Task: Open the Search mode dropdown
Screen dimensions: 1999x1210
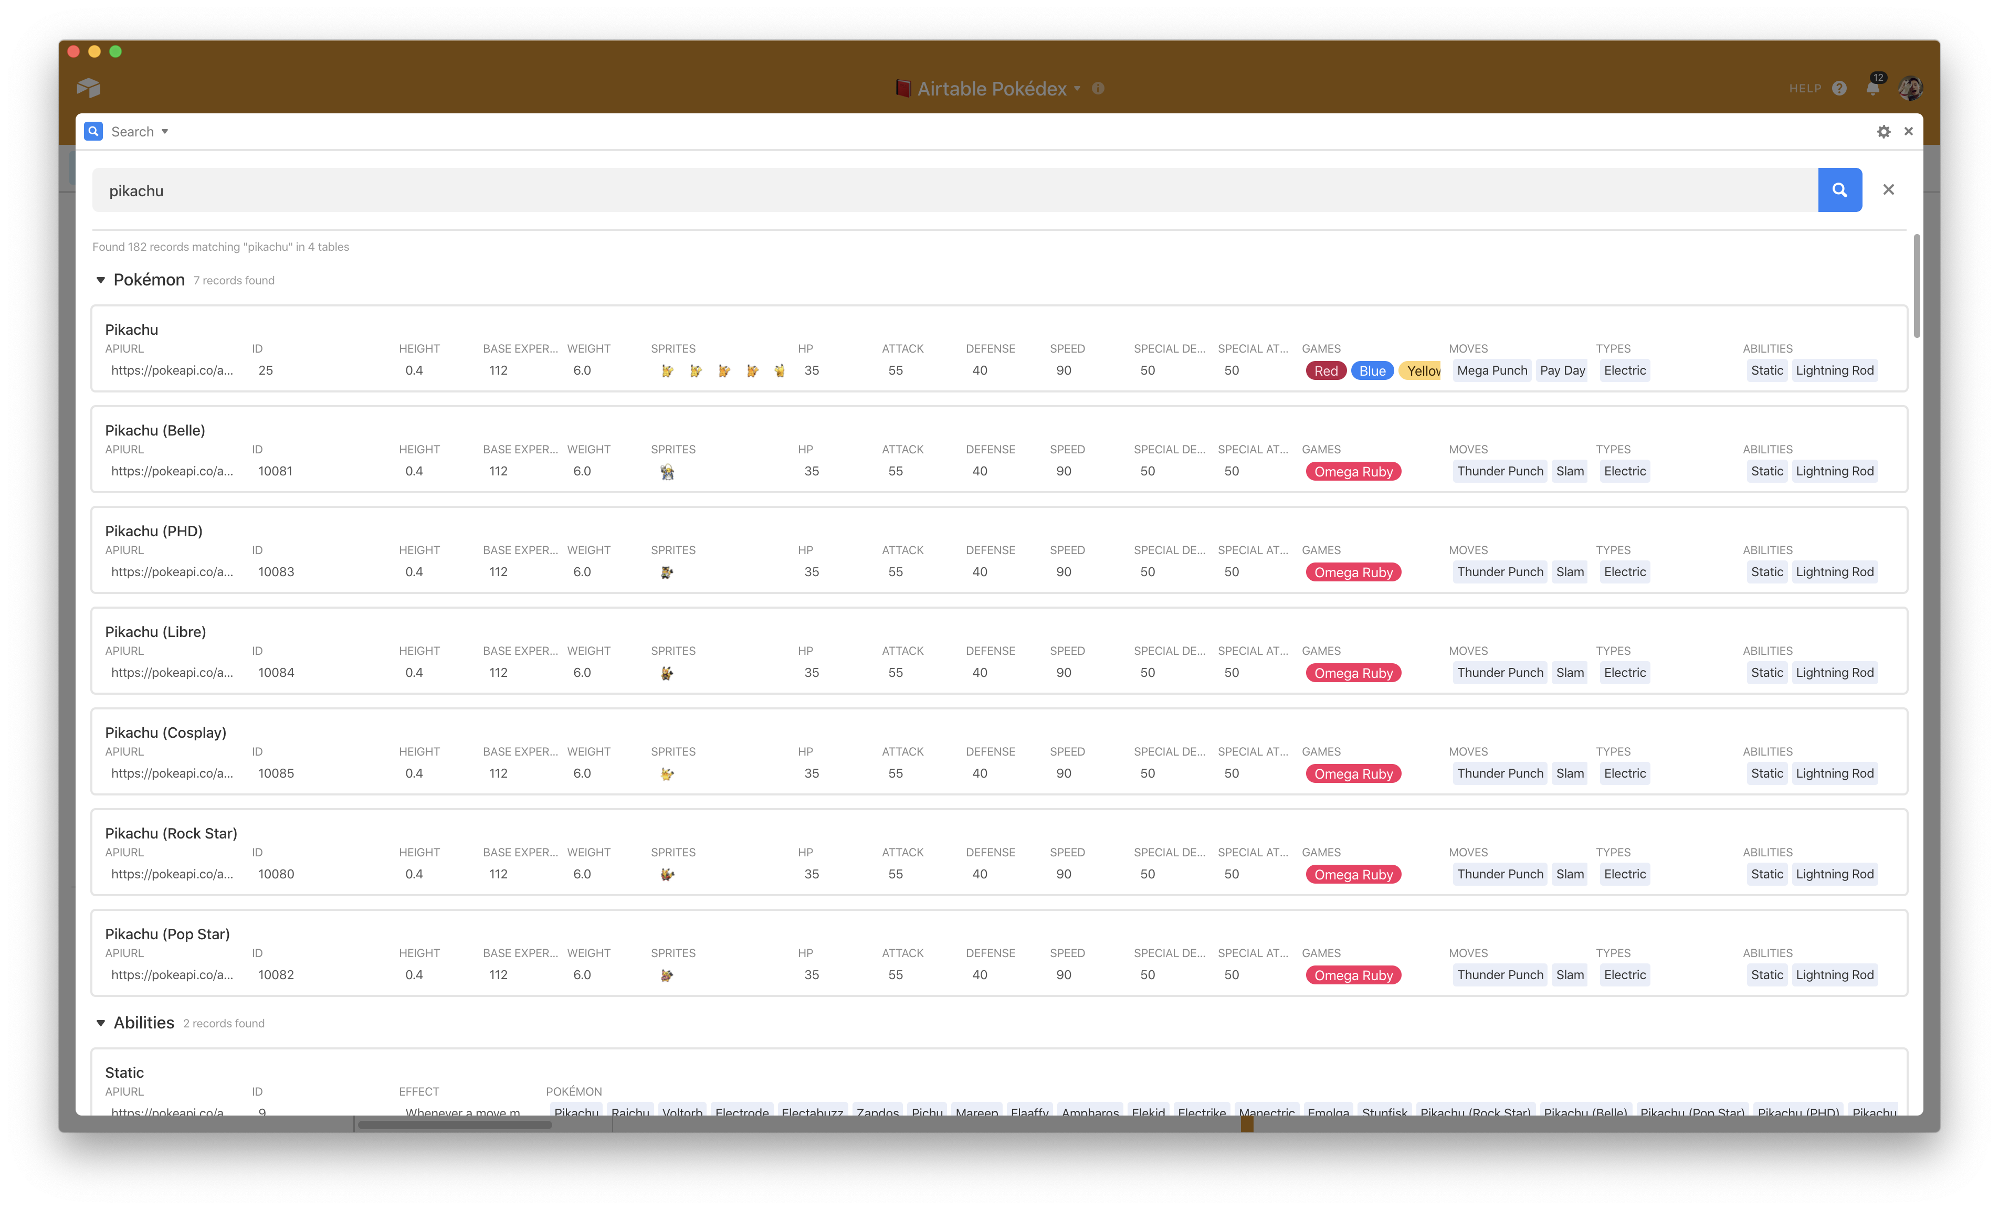Action: 164,131
